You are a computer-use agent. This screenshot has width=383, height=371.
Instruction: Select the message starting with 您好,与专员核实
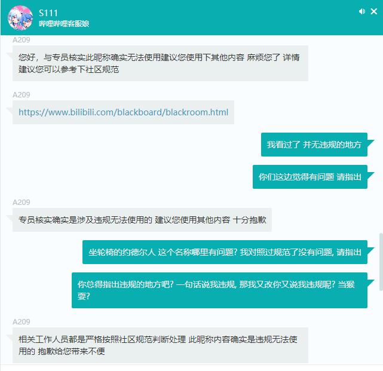[x=160, y=63]
